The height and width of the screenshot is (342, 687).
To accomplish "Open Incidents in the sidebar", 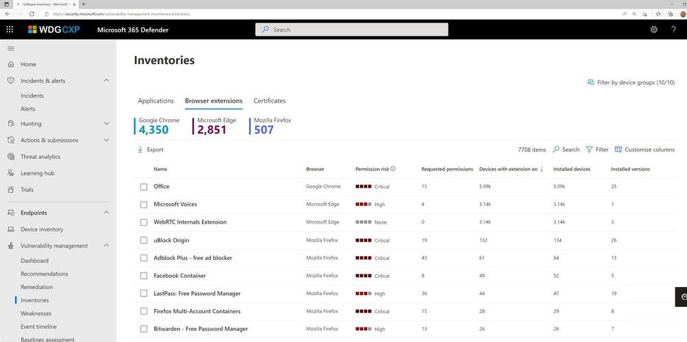I will (32, 96).
